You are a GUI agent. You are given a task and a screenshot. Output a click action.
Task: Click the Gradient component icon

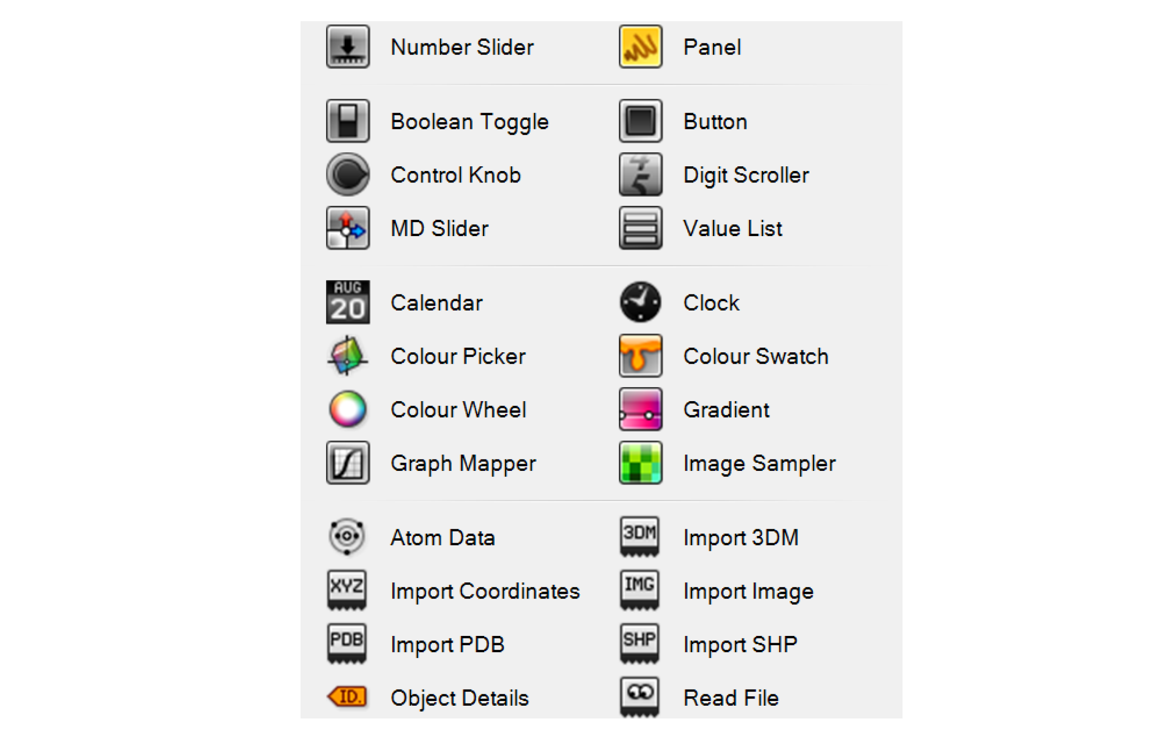tap(640, 409)
